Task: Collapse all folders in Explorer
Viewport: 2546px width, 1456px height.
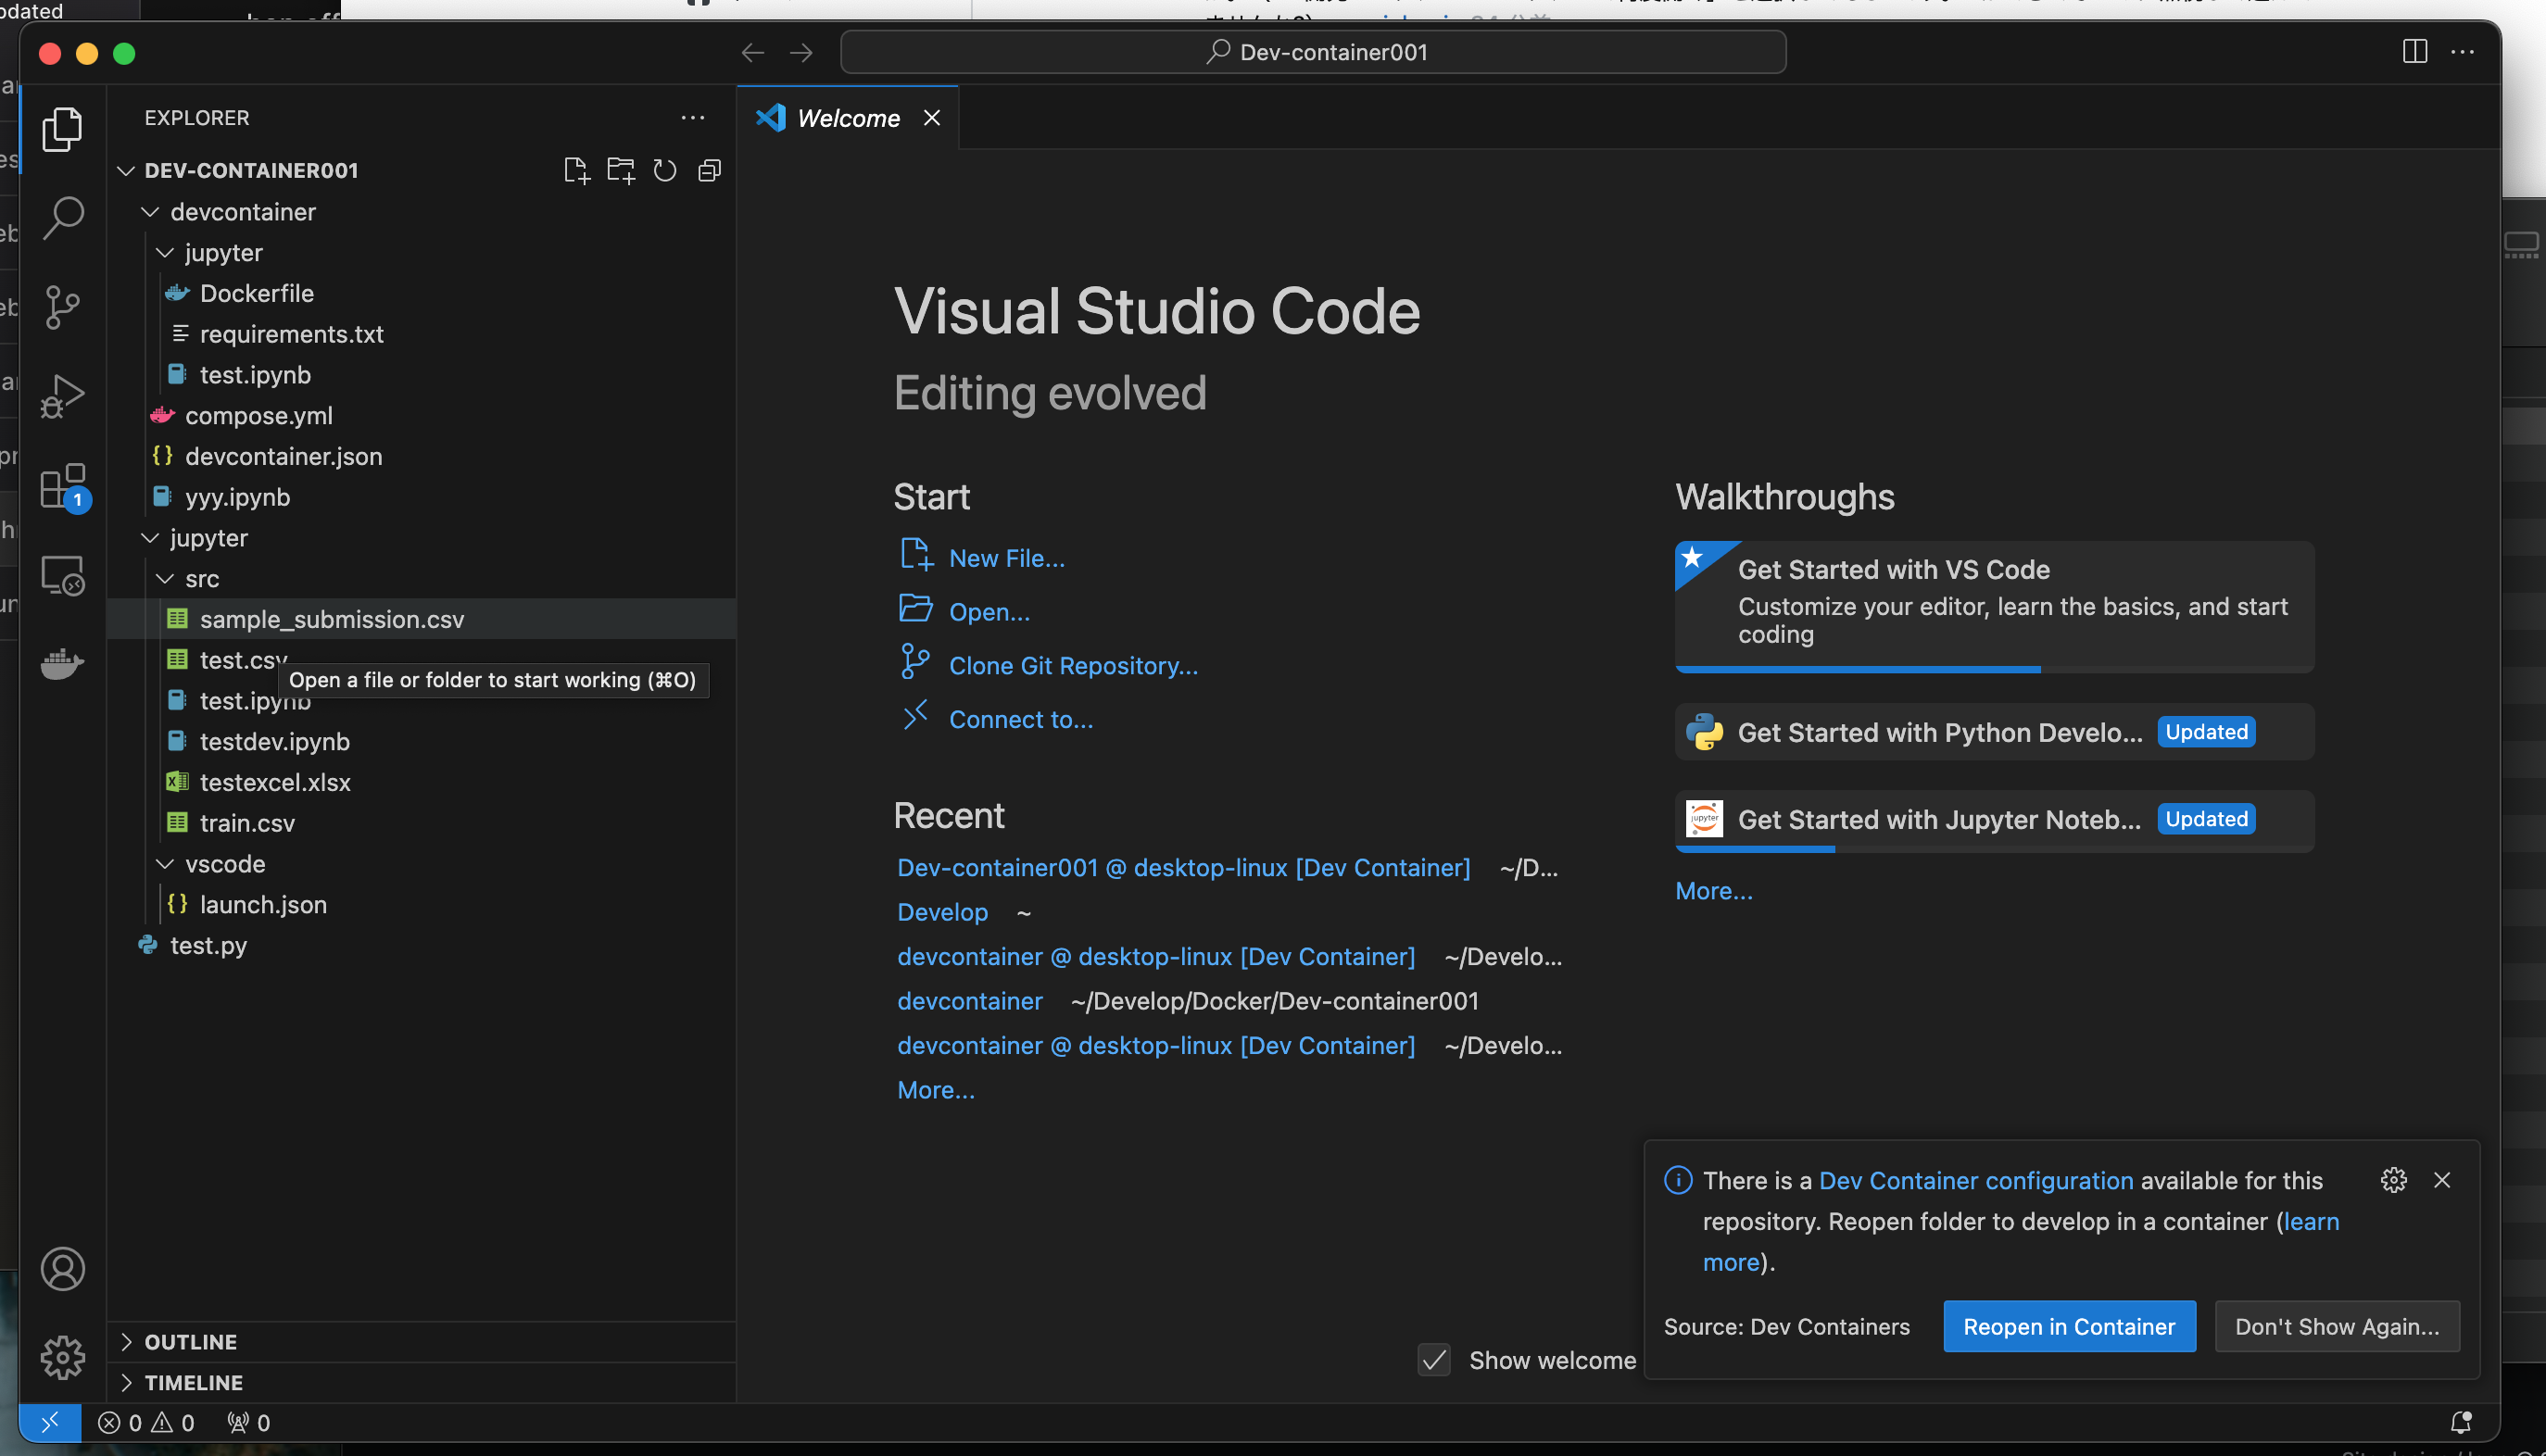Action: coord(709,170)
